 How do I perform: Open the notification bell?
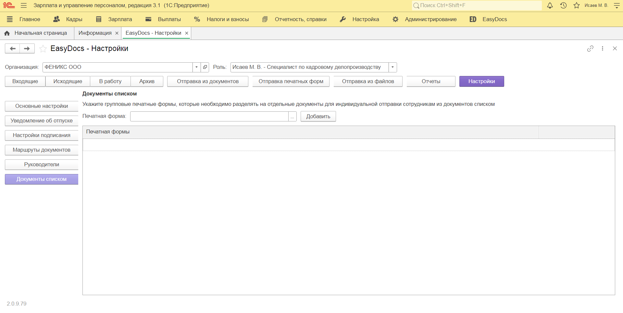pyautogui.click(x=550, y=6)
